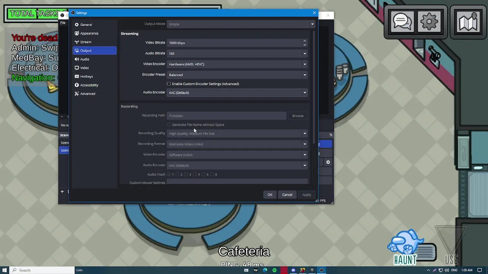This screenshot has width=488, height=274.
Task: Expand the Recording Quality dropdown
Action: pos(237,134)
